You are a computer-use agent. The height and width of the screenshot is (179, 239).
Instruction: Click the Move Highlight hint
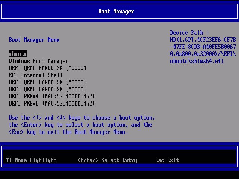[31, 160]
